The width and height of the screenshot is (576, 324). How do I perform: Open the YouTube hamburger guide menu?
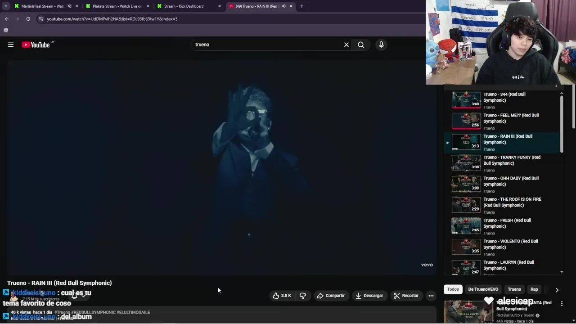(11, 45)
